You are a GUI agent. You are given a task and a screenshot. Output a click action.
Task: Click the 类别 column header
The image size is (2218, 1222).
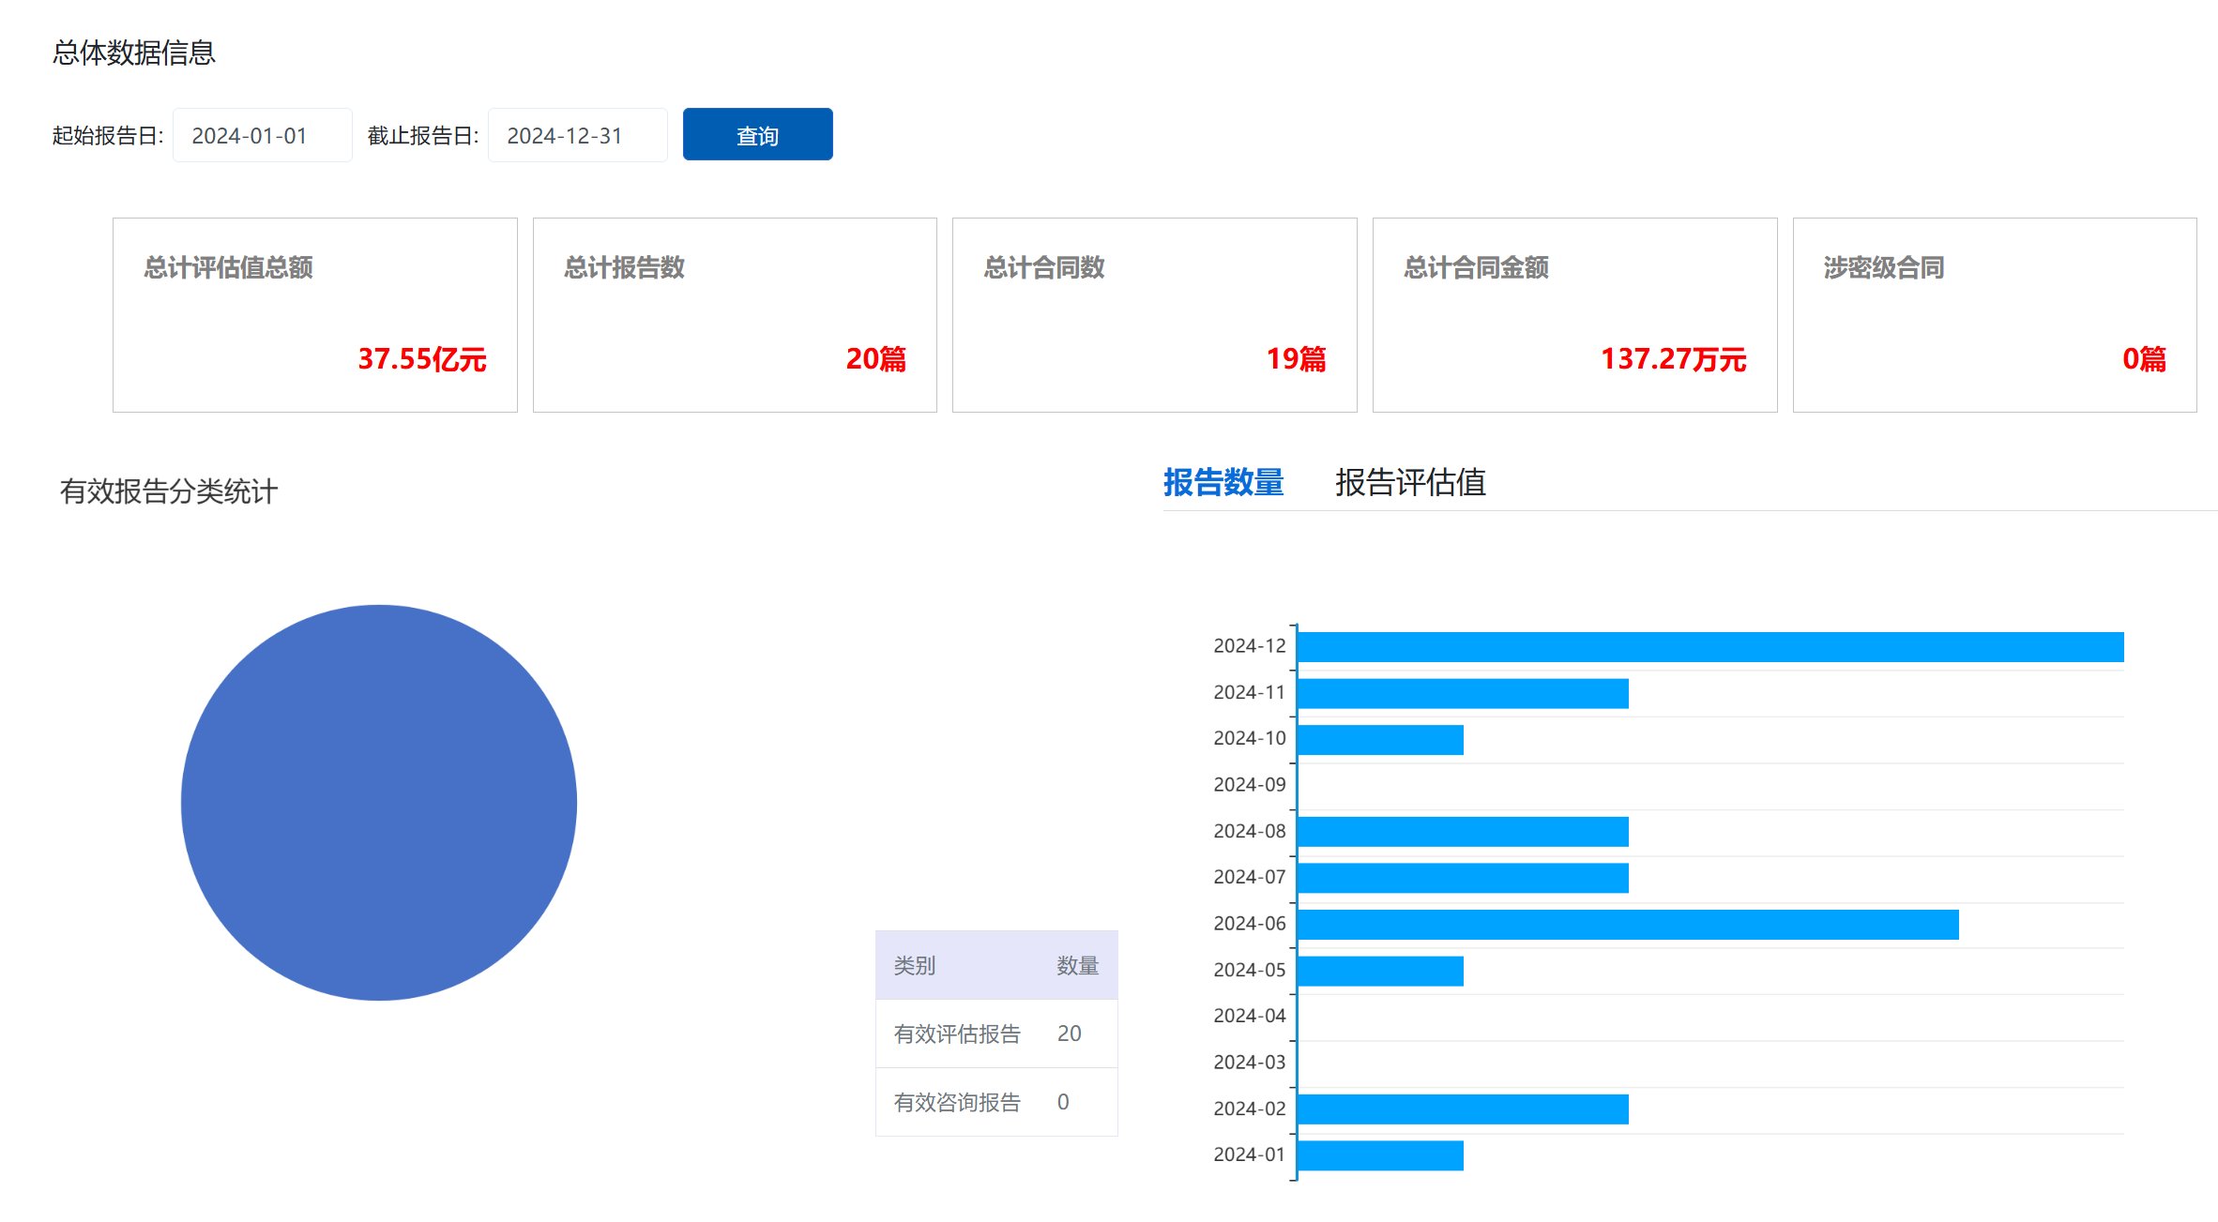915,966
